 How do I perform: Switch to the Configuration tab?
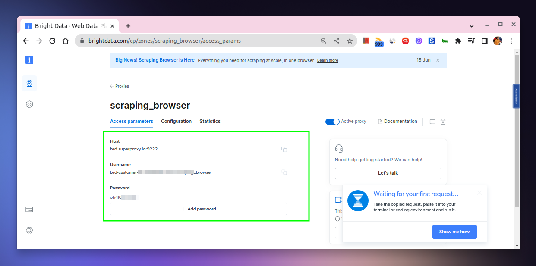pos(176,122)
